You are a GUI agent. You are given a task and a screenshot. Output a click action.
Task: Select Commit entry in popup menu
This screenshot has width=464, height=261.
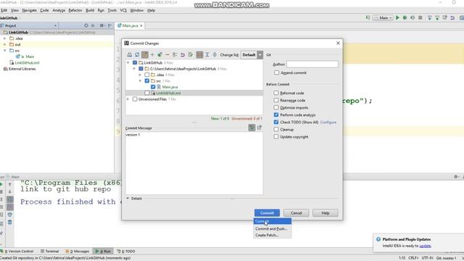(273, 221)
